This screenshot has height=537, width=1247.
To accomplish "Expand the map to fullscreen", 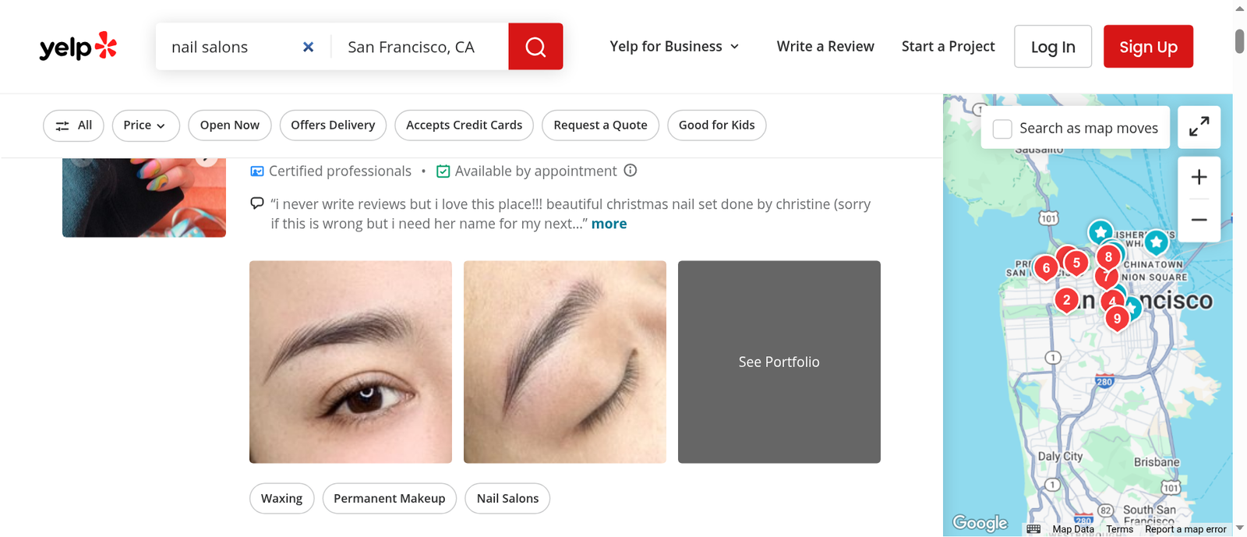I will 1199,127.
